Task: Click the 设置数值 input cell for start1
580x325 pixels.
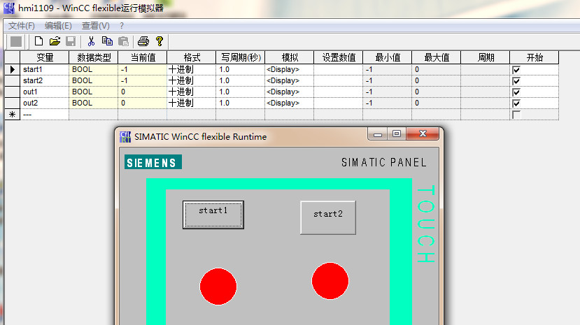Action: tap(339, 69)
